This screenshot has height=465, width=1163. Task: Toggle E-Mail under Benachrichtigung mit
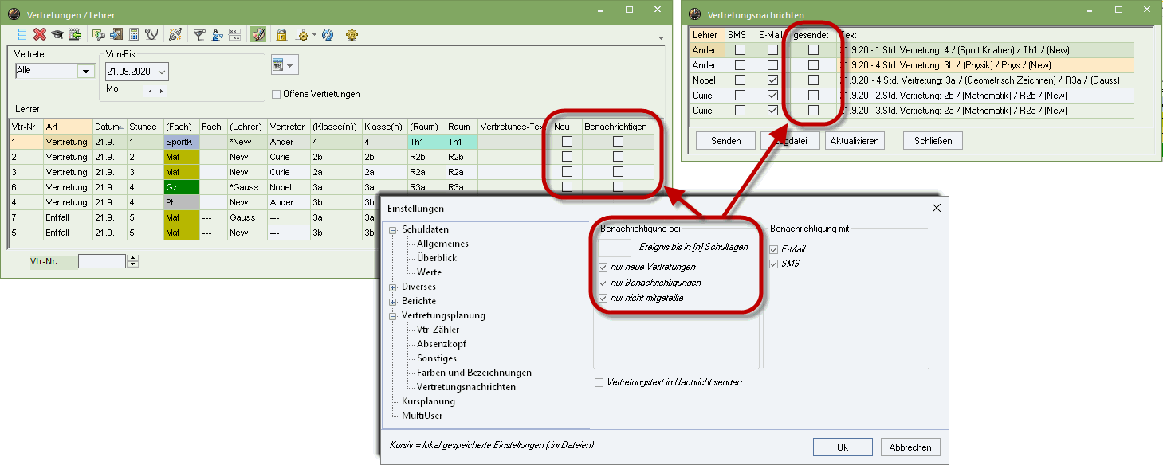pos(774,249)
